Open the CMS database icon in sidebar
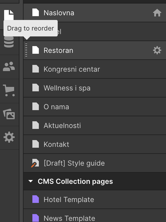 (9, 42)
